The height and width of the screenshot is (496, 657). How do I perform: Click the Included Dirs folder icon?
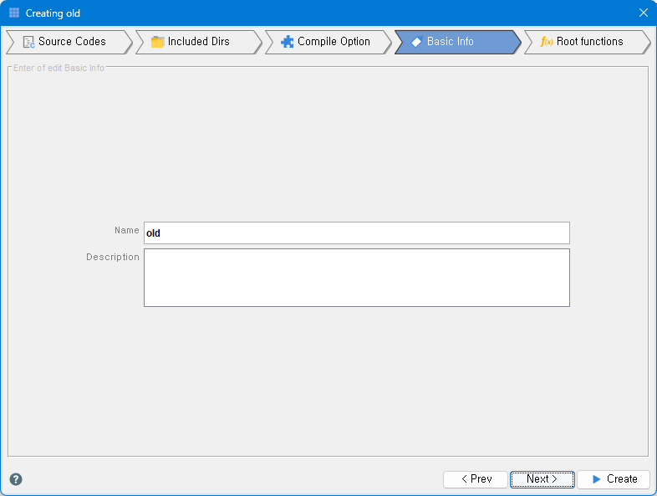157,42
